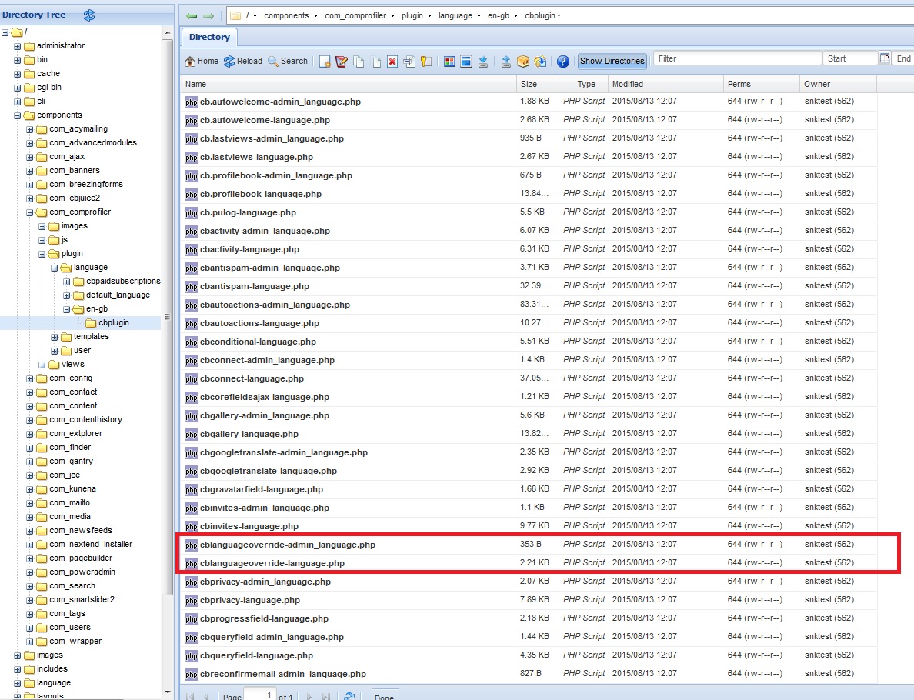Click the Change Permissions key icon
This screenshot has width=914, height=700.
(426, 62)
